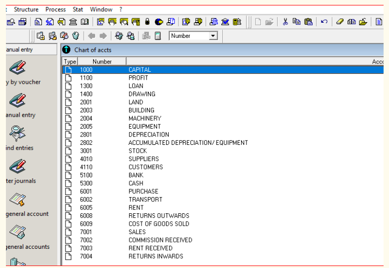Click the Copy documents icon
This screenshot has width=389, height=268.
296,22
